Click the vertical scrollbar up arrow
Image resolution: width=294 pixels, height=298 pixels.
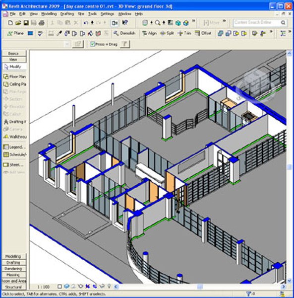click(289, 54)
